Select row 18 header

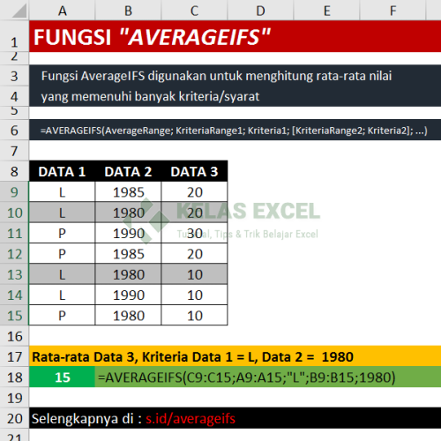tap(14, 377)
